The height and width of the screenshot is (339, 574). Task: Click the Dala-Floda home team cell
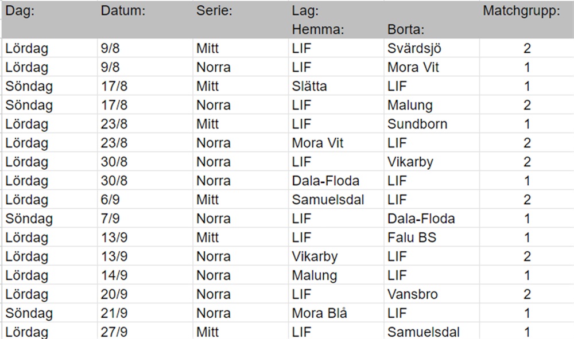point(336,181)
